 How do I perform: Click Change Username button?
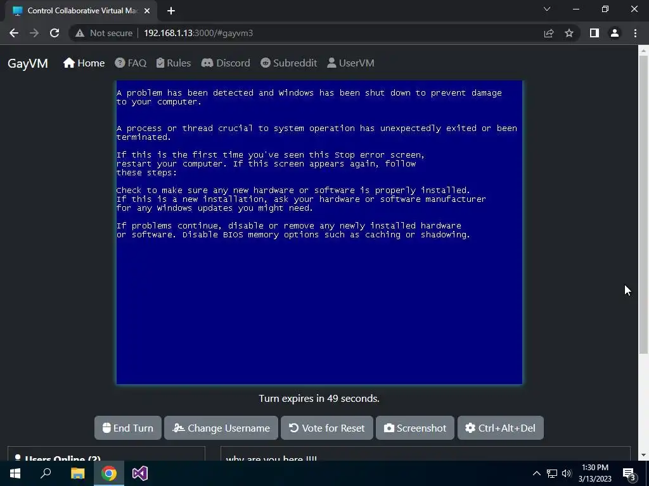click(221, 428)
